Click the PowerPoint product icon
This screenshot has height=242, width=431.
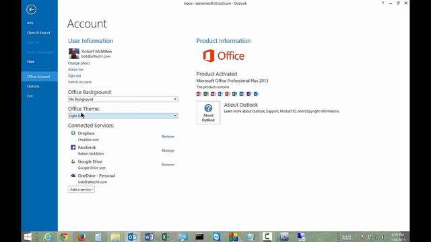[x=228, y=94]
